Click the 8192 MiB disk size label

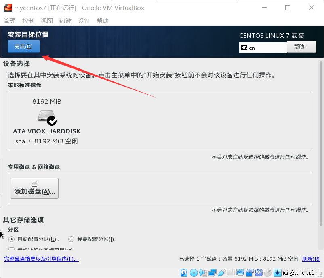[47, 102]
